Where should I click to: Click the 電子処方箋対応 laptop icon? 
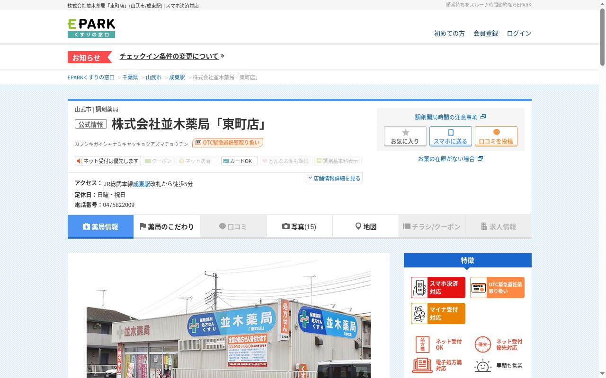click(422, 365)
